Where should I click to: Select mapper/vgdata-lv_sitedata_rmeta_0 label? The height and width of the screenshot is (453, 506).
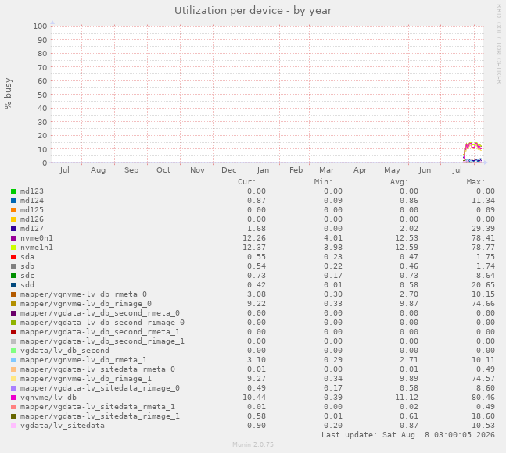[98, 369]
